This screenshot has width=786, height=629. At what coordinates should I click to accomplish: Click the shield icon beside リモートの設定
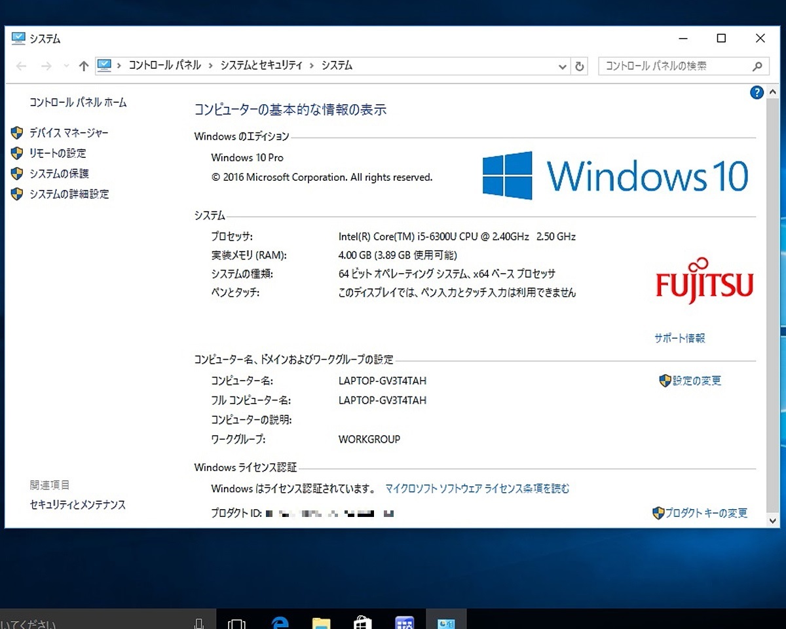pyautogui.click(x=17, y=153)
